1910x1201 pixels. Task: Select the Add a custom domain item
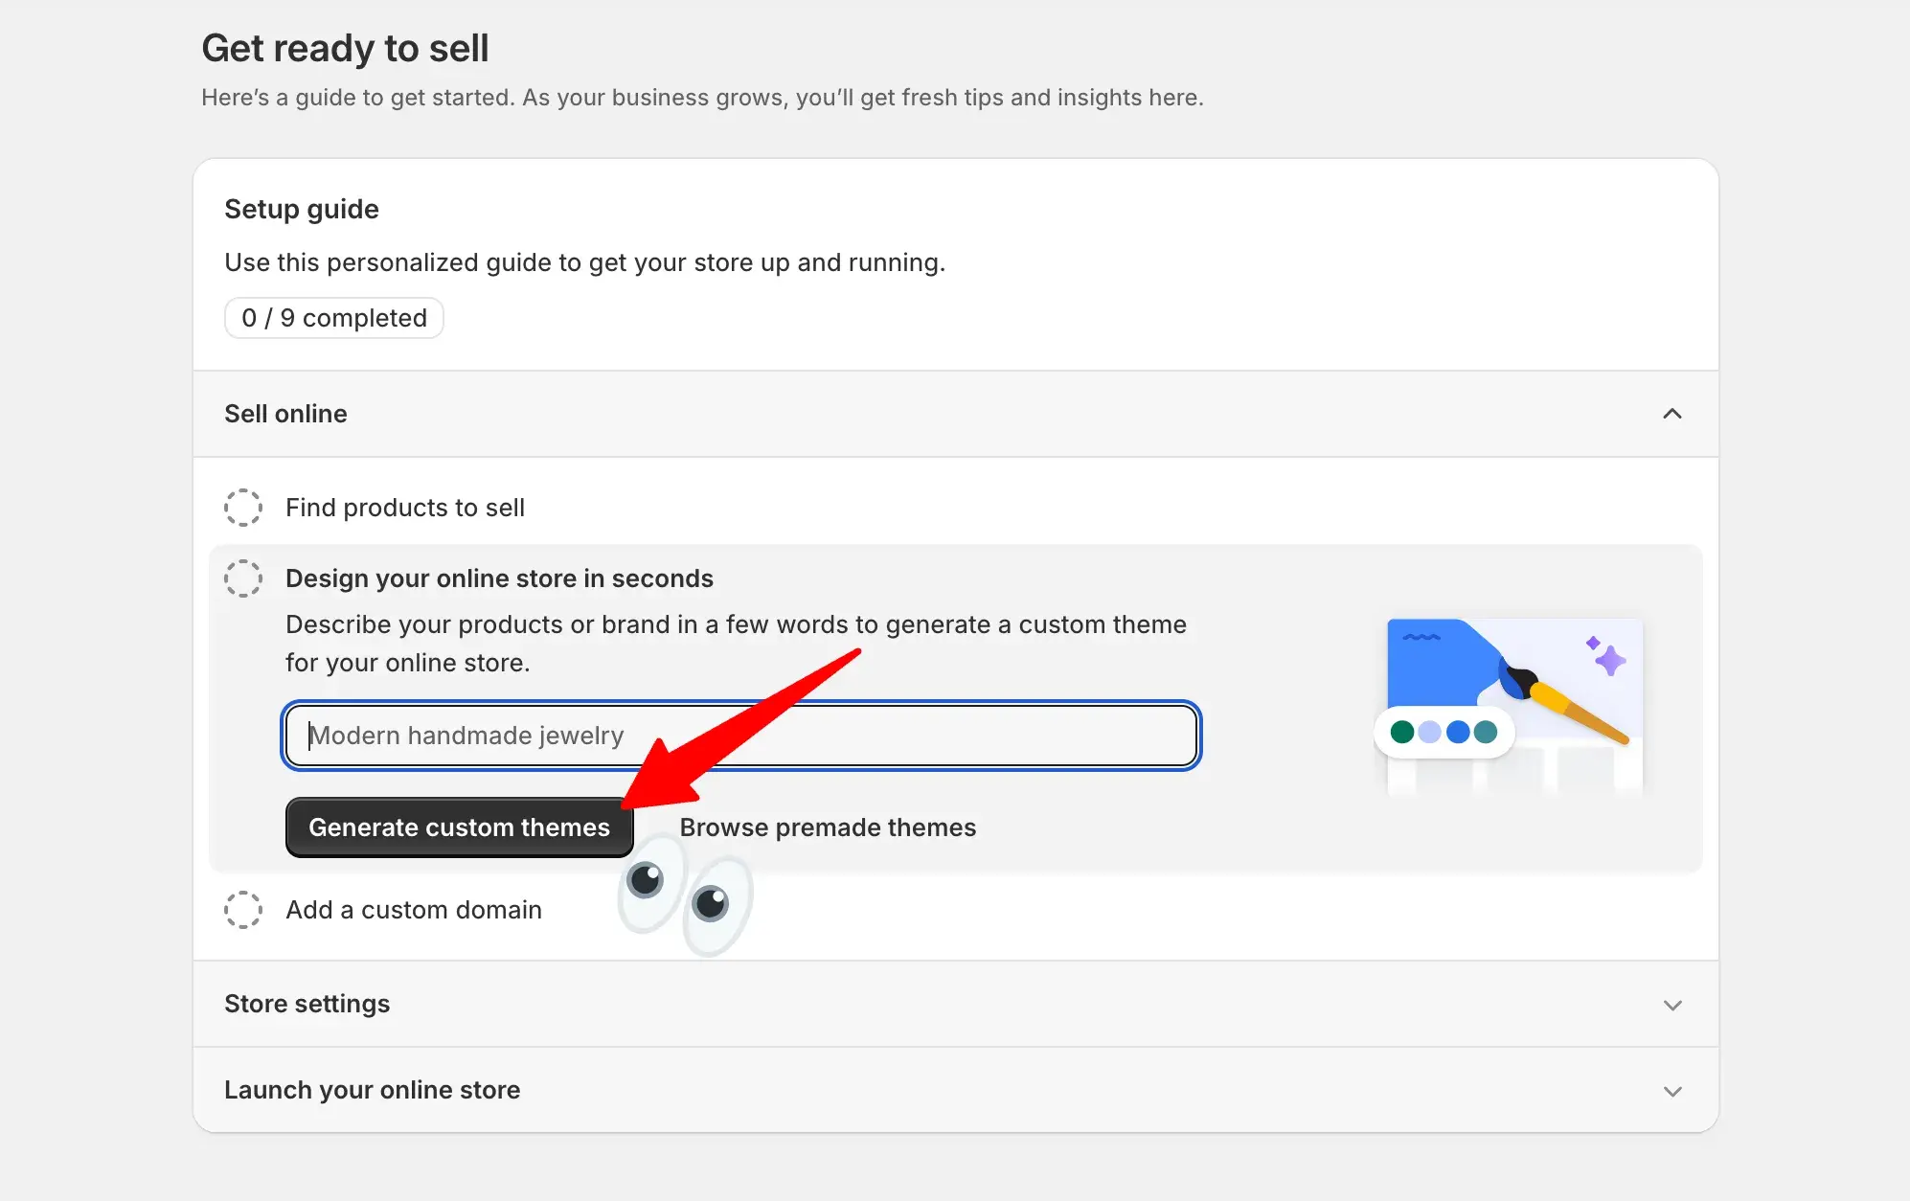click(414, 910)
